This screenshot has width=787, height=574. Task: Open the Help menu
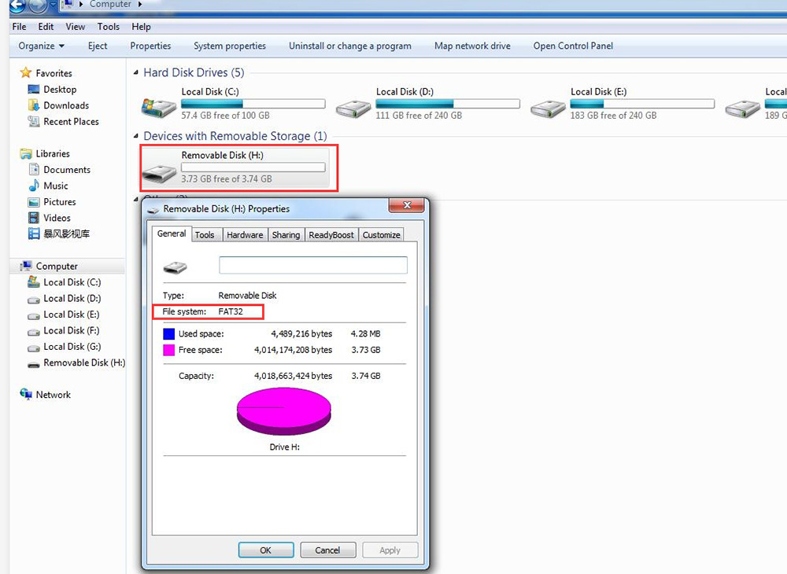[141, 27]
